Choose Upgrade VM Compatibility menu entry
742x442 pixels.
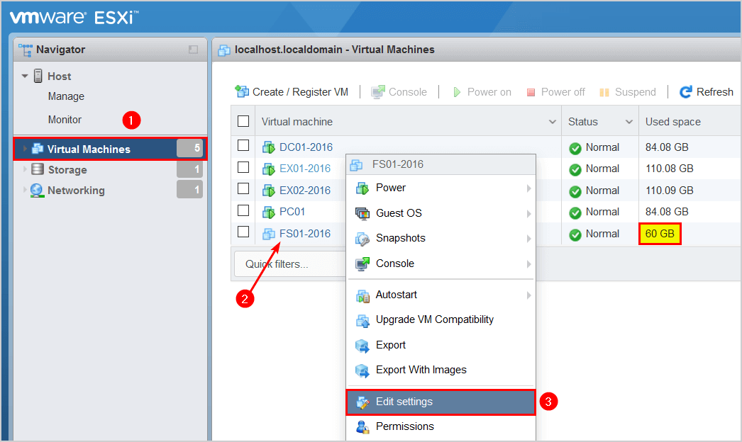441,320
